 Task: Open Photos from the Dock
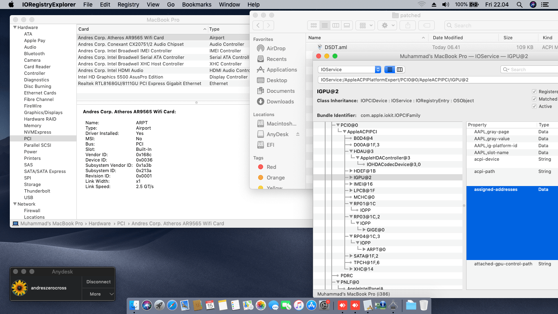[x=261, y=305]
